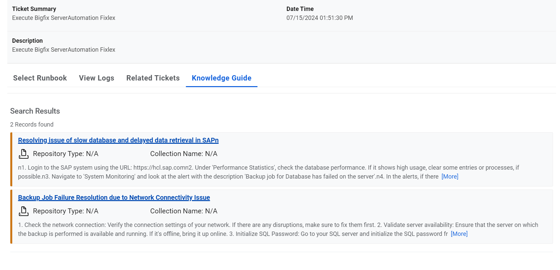Click the repository icon for Backup Job article
The image size is (560, 270).
point(24,211)
